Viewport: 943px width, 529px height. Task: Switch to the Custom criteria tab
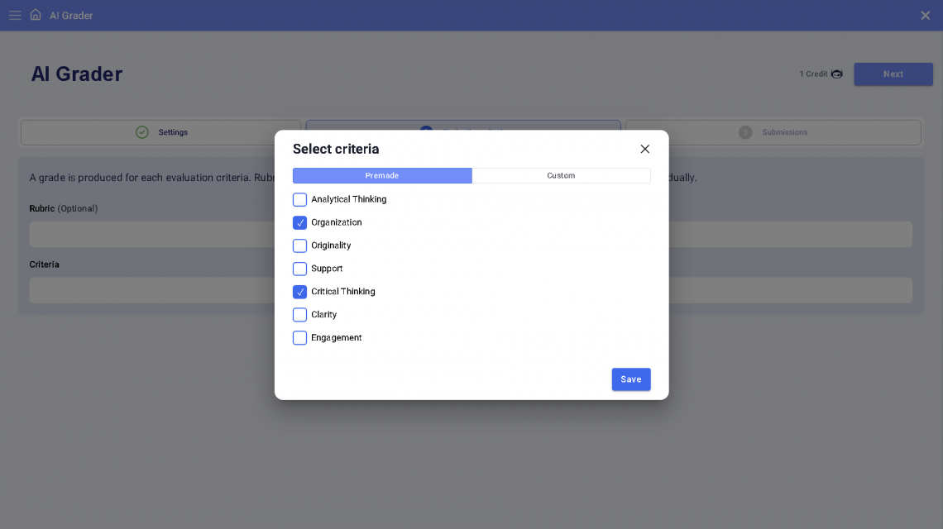pyautogui.click(x=561, y=175)
